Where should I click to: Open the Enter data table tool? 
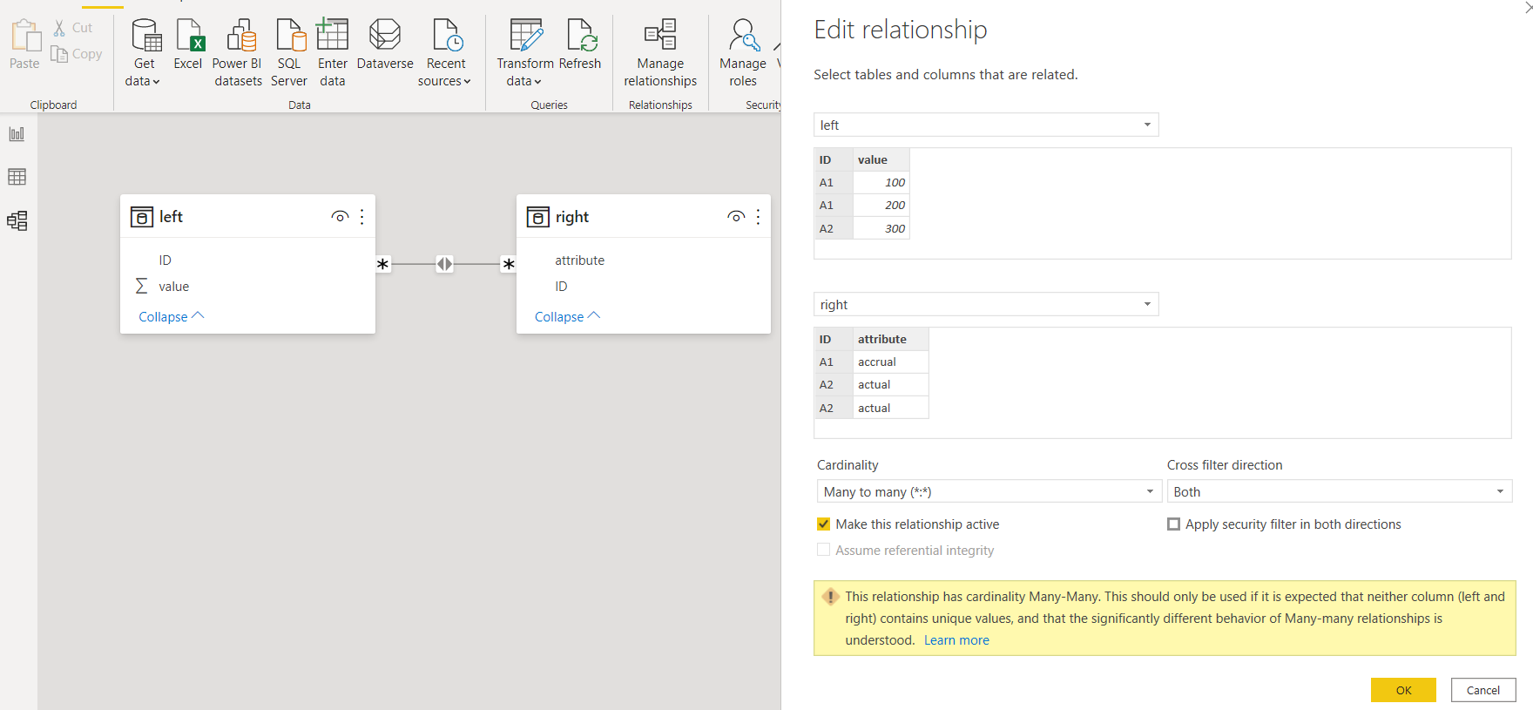pyautogui.click(x=332, y=35)
